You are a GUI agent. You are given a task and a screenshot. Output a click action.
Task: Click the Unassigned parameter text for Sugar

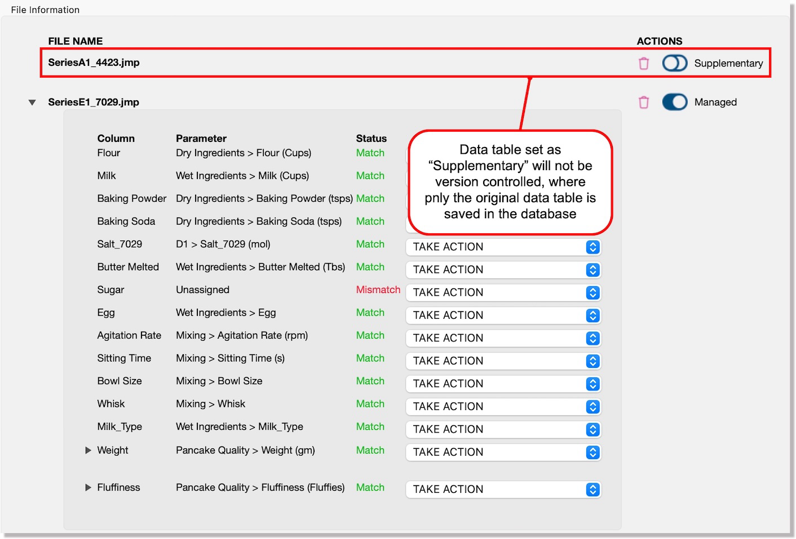click(x=202, y=289)
